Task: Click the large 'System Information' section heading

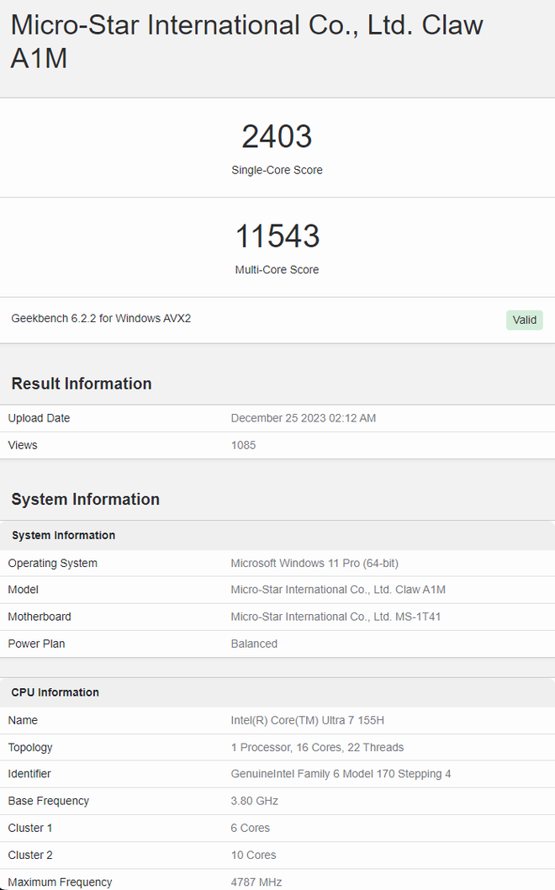Action: 86,500
